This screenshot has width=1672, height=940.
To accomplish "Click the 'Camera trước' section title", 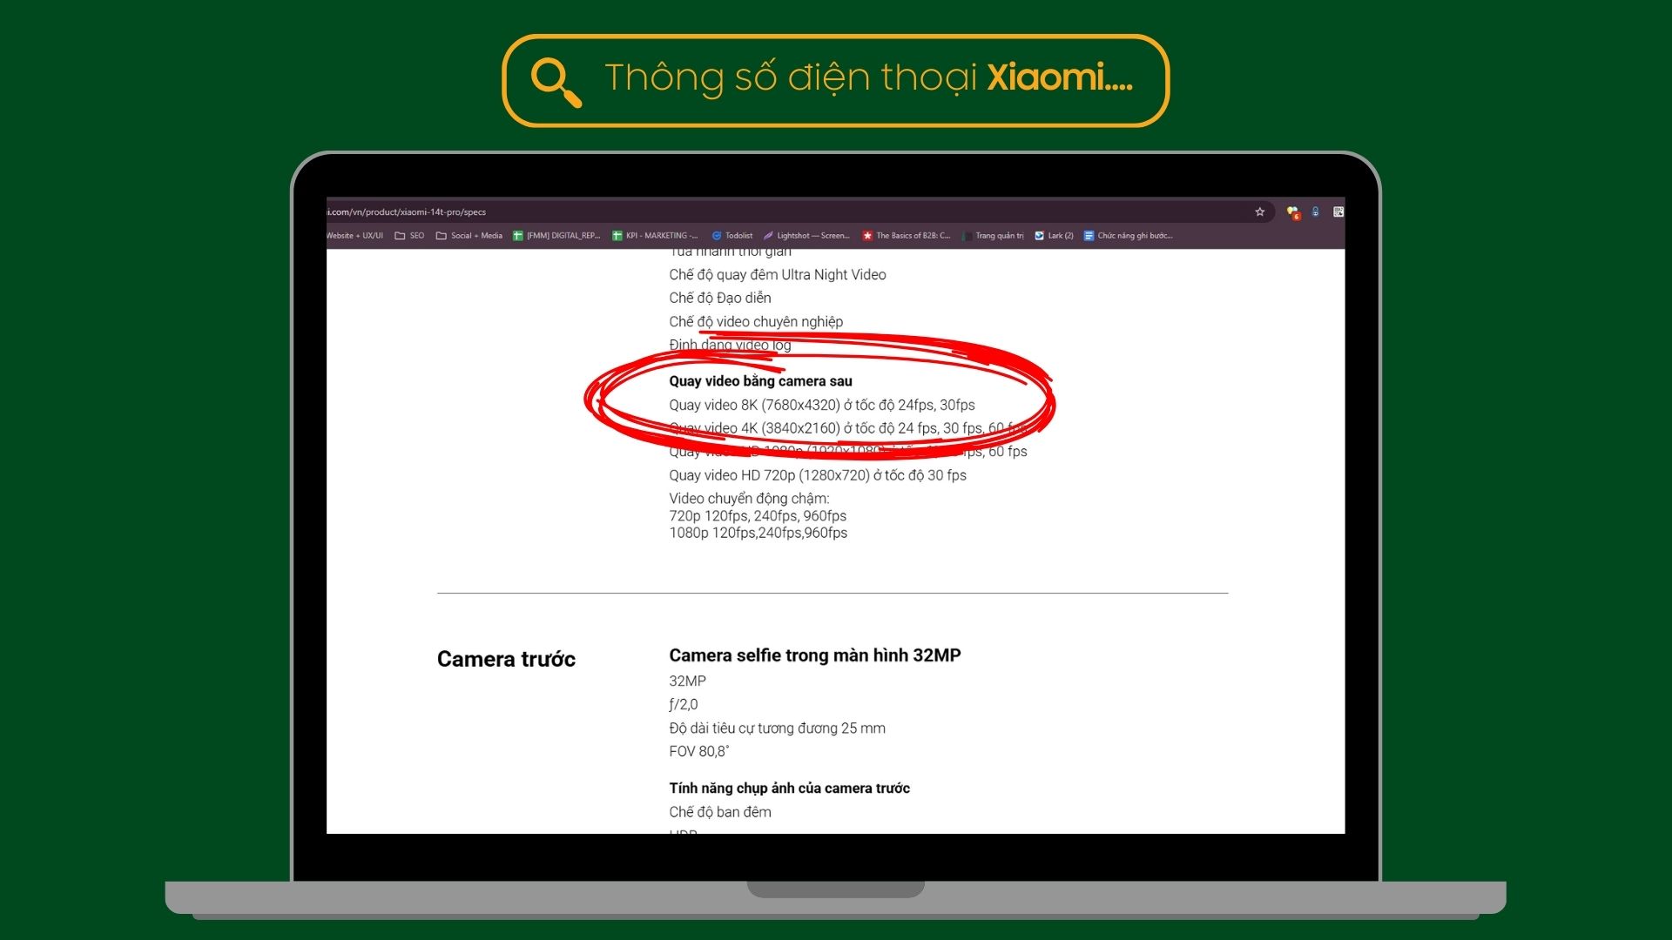I will [506, 659].
